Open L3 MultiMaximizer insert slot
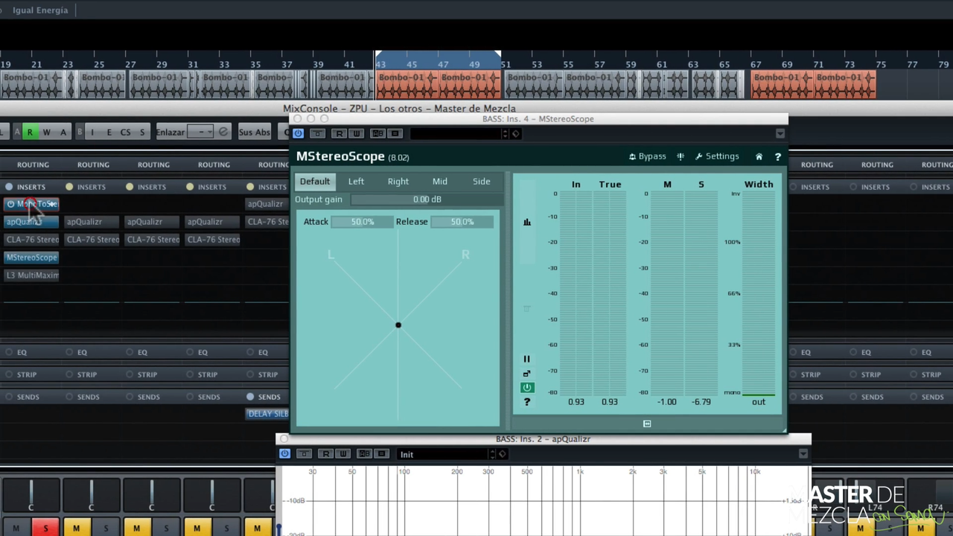The width and height of the screenshot is (953, 536). (x=31, y=275)
